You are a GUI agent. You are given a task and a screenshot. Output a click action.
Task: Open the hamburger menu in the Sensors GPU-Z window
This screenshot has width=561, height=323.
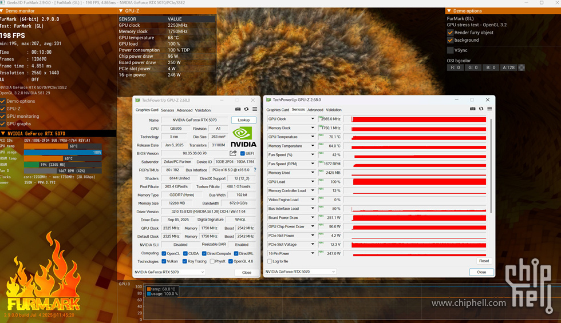(x=489, y=109)
